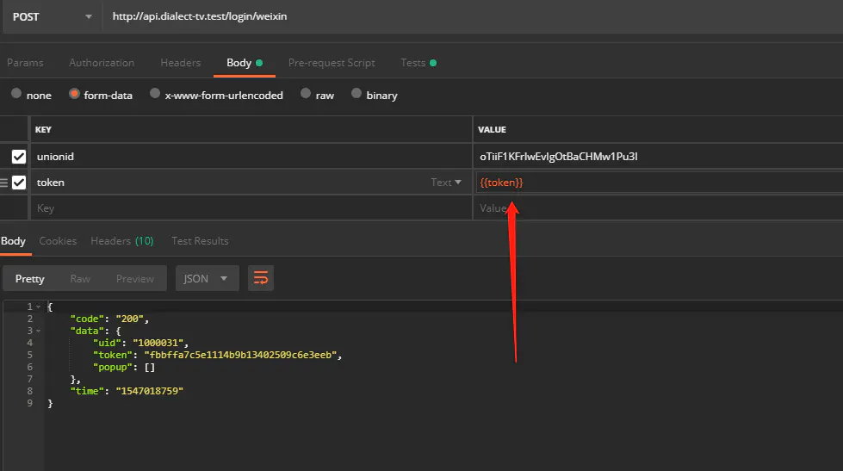Open the JSON format dropdown
This screenshot has width=843, height=471.
(207, 278)
